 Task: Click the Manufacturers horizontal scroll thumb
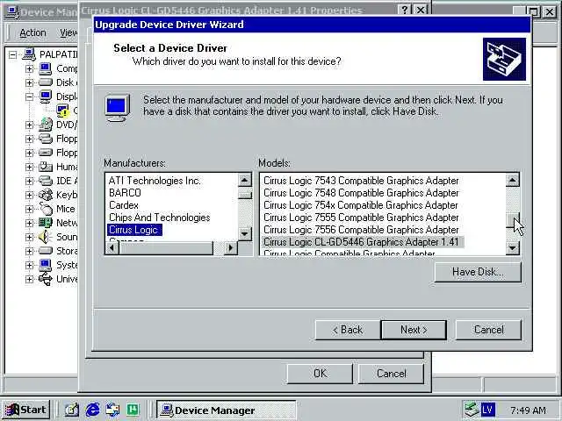click(x=166, y=247)
